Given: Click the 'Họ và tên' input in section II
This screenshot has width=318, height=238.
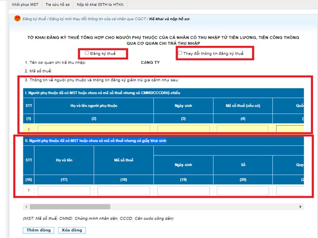Looking at the screenshot, I should click(x=64, y=191).
